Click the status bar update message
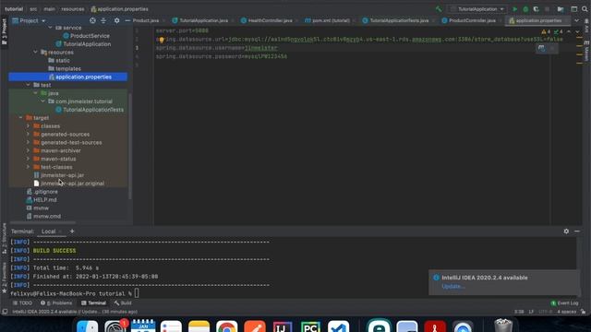 (x=75, y=312)
